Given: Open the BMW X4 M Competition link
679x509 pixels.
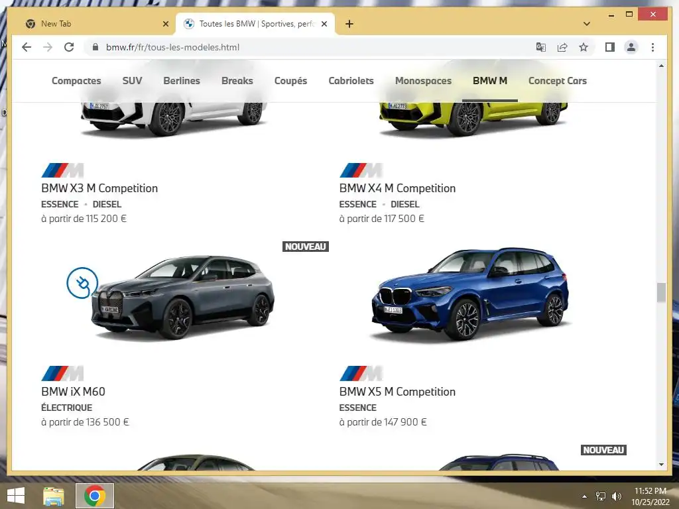Looking at the screenshot, I should click(x=397, y=188).
